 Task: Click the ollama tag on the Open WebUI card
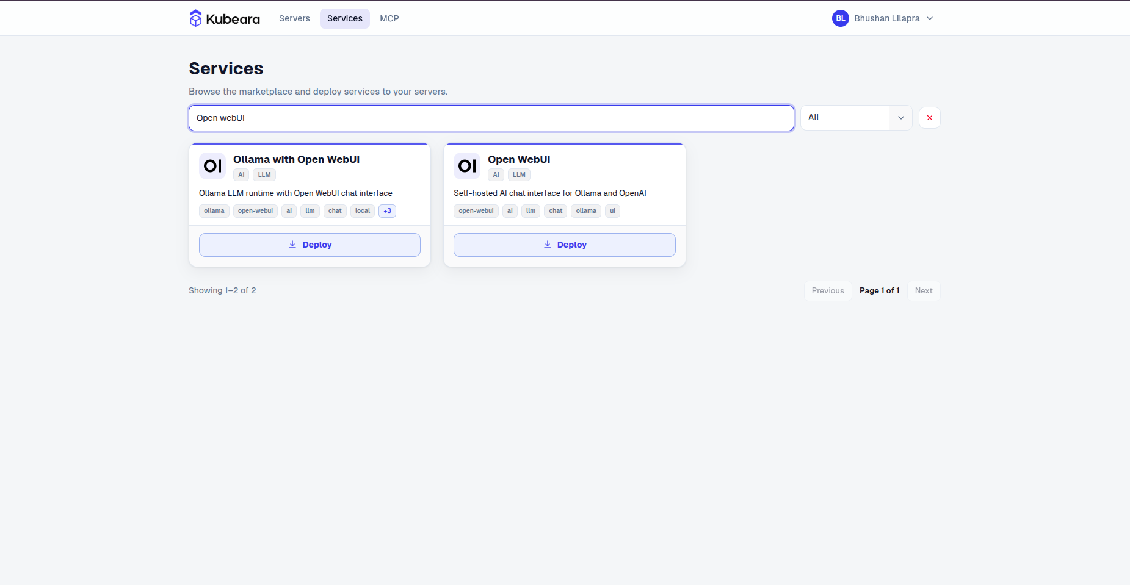point(586,211)
